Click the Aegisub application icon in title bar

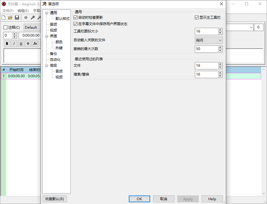click(4, 4)
